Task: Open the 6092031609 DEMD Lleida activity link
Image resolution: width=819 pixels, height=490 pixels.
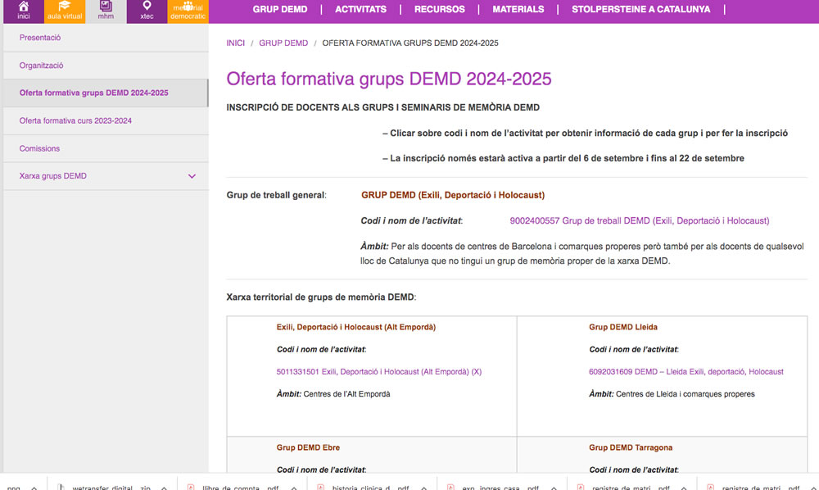Action: [x=686, y=372]
